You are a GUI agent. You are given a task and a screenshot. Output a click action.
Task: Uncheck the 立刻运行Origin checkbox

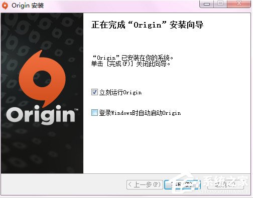point(94,92)
